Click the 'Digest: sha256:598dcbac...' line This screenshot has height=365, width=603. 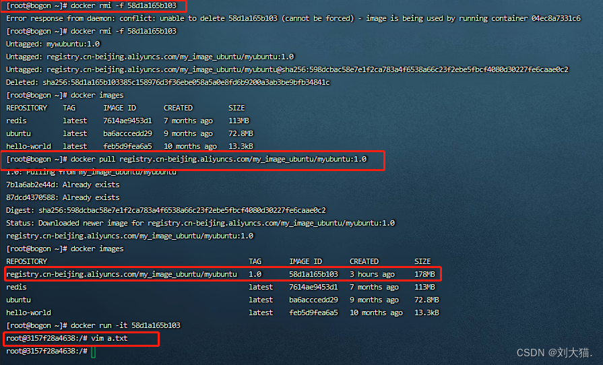tap(166, 210)
